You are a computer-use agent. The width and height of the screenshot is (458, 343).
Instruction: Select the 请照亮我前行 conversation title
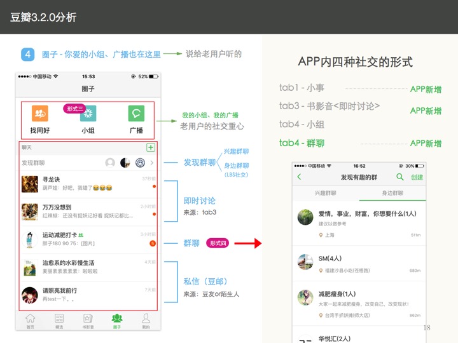click(x=60, y=290)
